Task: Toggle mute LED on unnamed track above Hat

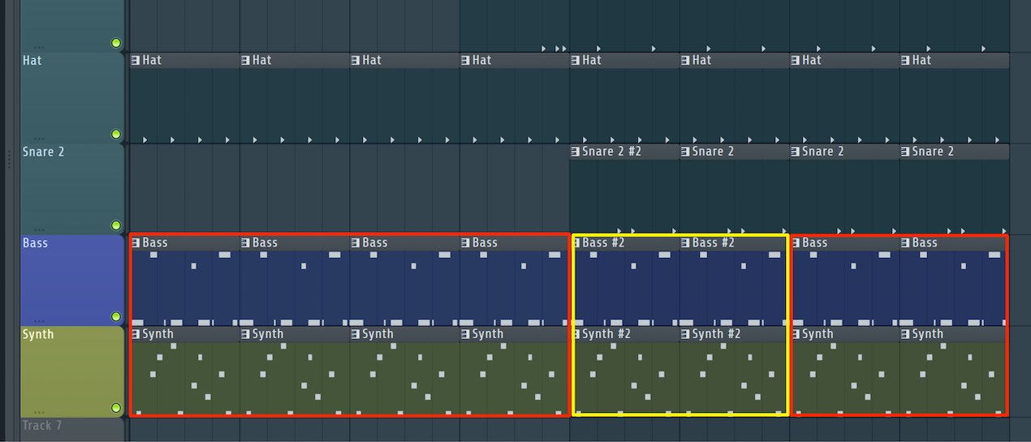Action: [x=115, y=43]
